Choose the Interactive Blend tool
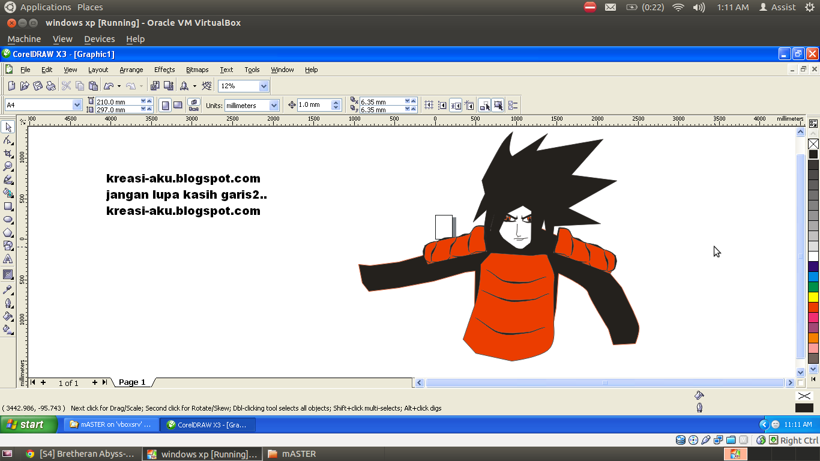 [8, 274]
